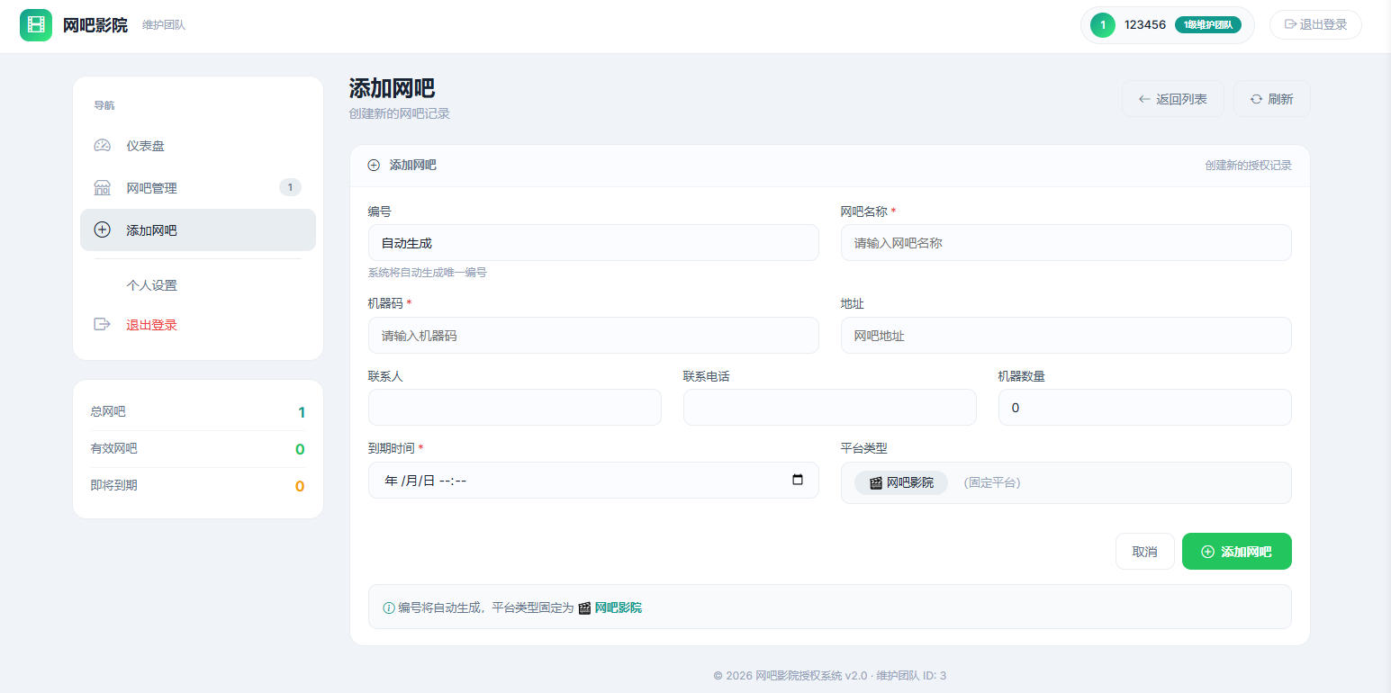Click the 网吧影院 title in header
The width and height of the screenshot is (1391, 693).
(x=95, y=25)
